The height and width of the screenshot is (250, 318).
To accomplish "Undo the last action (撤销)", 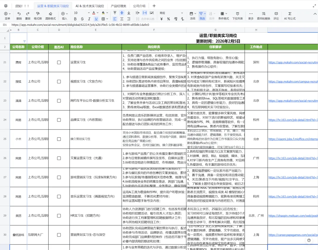I will (19, 16).
